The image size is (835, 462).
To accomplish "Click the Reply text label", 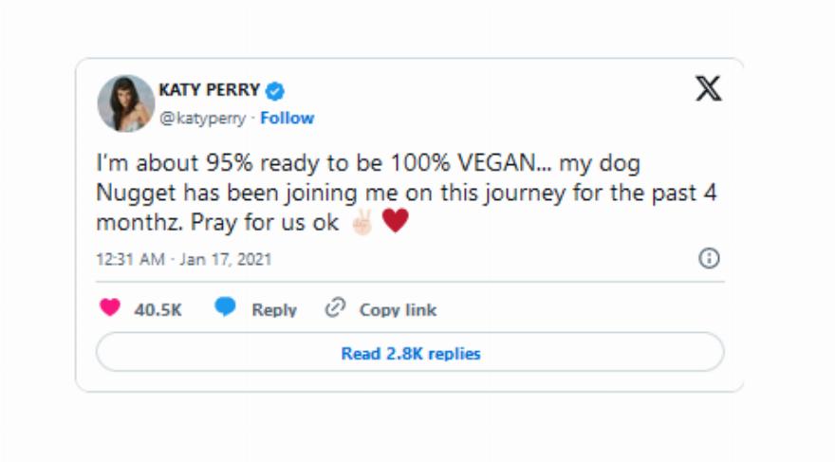I will pyautogui.click(x=274, y=310).
